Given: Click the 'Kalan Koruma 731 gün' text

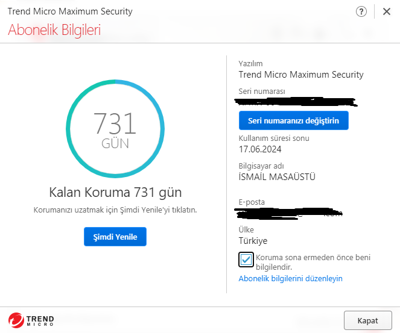Looking at the screenshot, I should point(115,193).
